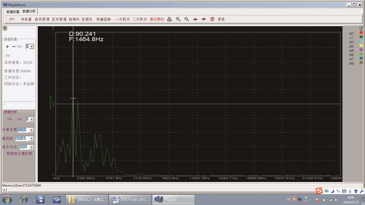The image size is (365, 205).
Task: Click the yellow AI4 channel color swatch
Action: coord(361,46)
